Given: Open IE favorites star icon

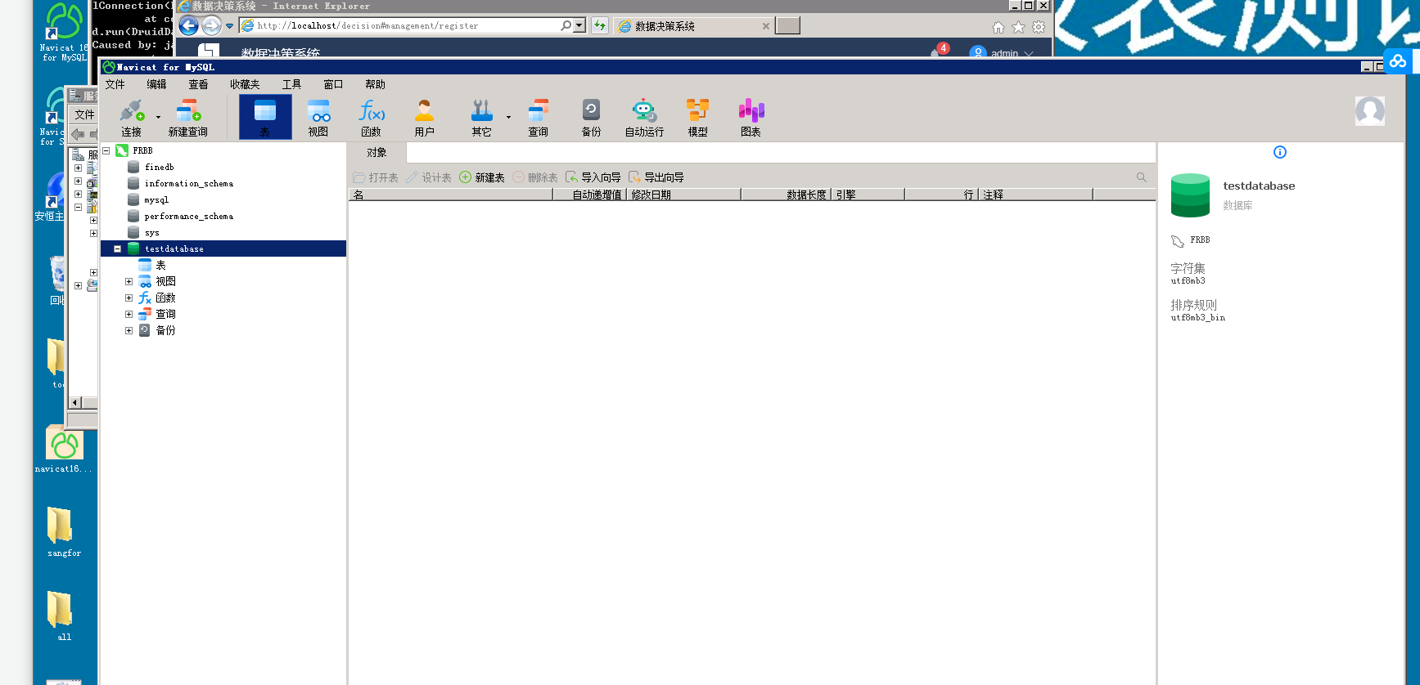Looking at the screenshot, I should click(x=1018, y=27).
